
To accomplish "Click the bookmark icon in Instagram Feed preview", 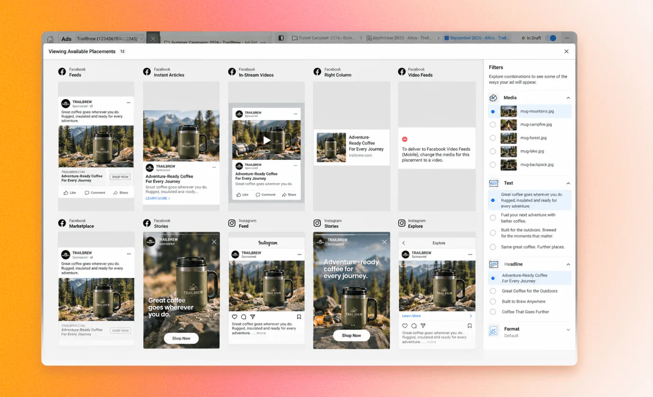I will click(x=299, y=317).
